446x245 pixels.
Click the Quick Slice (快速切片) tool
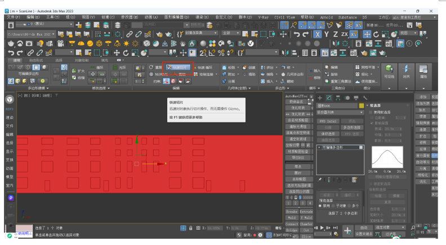178,66
